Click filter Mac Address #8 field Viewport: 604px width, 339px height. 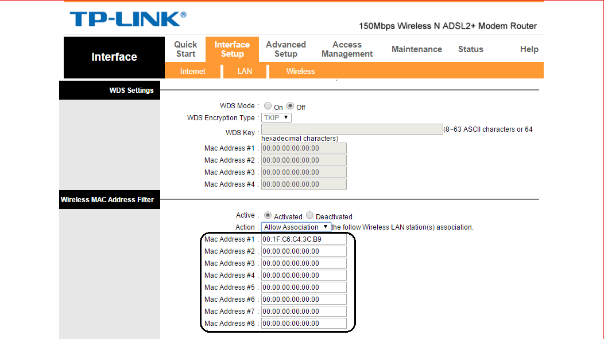click(304, 323)
